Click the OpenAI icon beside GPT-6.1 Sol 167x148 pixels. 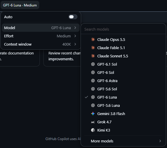[x=93, y=64]
